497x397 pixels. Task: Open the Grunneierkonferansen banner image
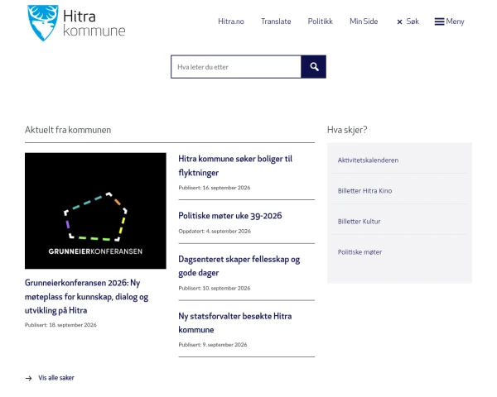(95, 211)
